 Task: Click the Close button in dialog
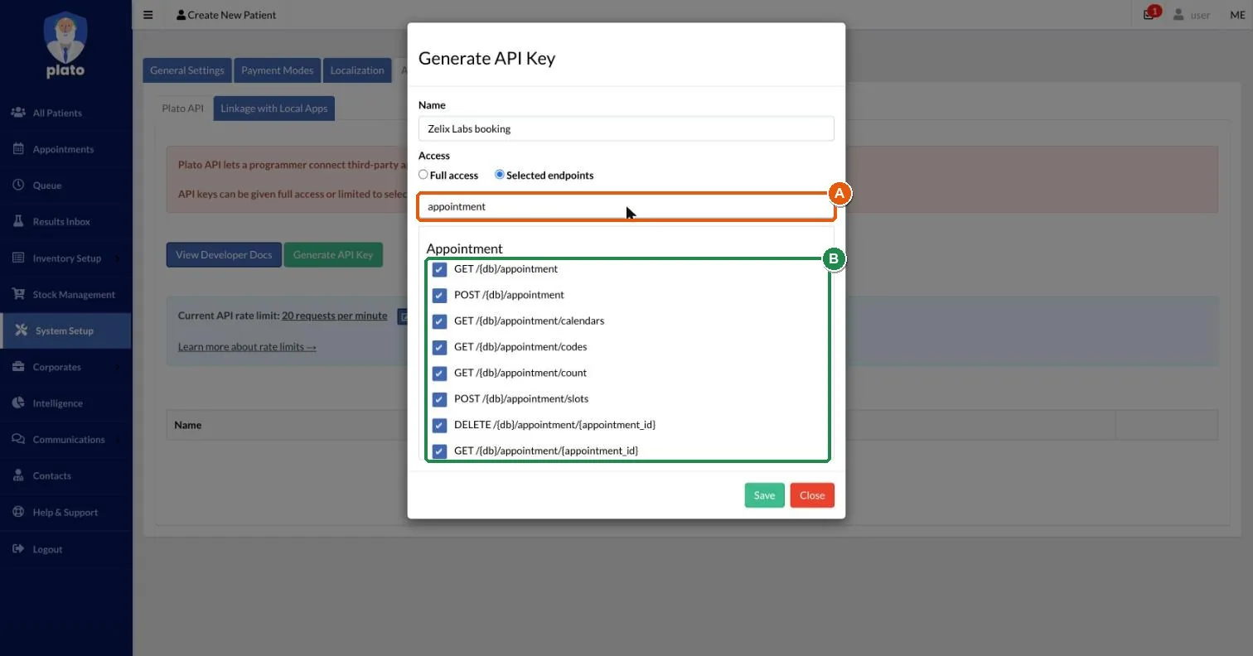(x=812, y=495)
